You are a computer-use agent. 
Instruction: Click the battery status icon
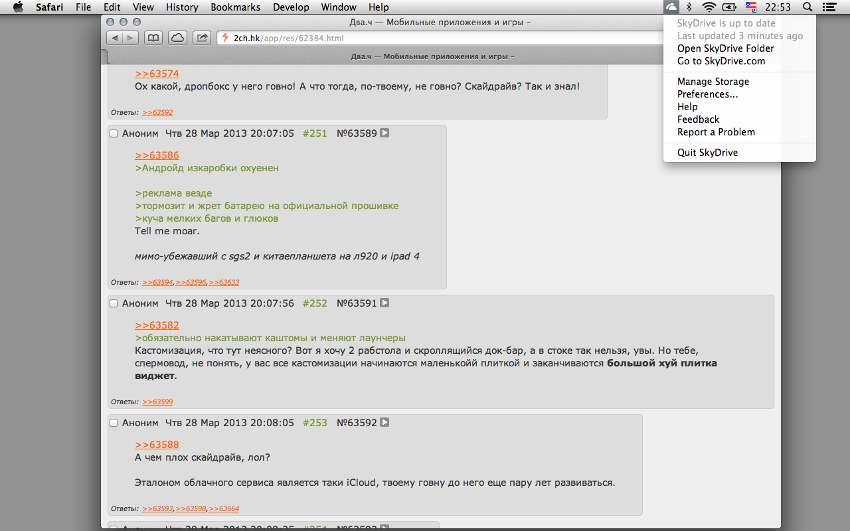pyautogui.click(x=730, y=7)
